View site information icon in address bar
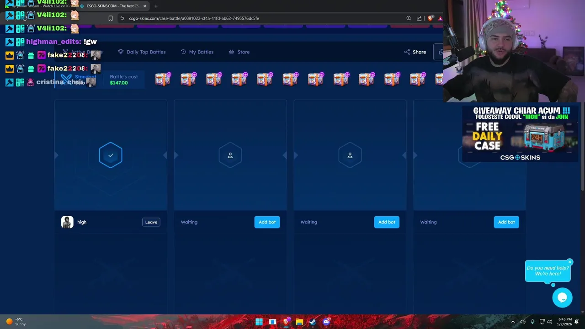585x329 pixels. coord(122,18)
